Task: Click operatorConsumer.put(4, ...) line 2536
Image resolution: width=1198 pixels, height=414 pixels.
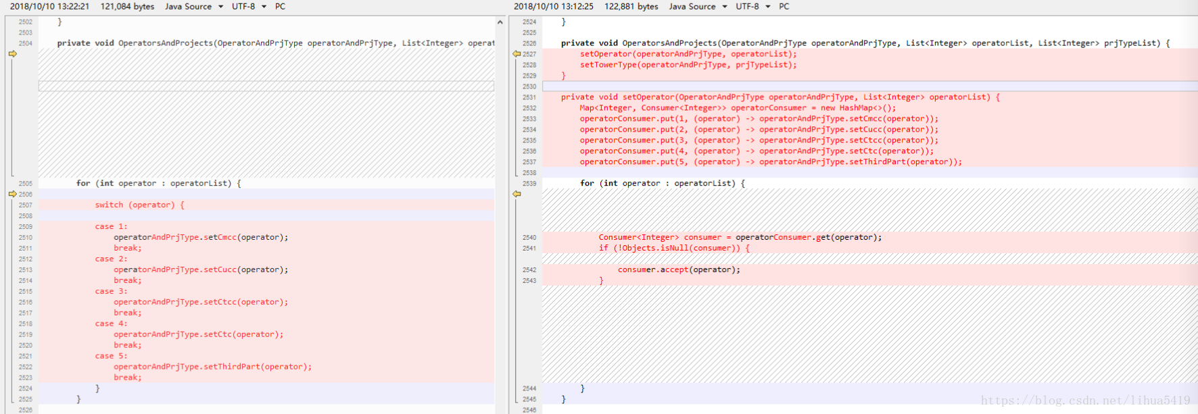Action: (x=757, y=151)
